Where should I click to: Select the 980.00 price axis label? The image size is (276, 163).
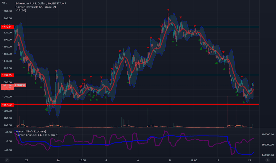8,118
